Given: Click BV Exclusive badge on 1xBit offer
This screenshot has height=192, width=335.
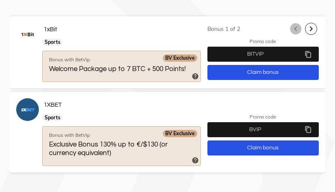Looking at the screenshot, I should click(180, 58).
